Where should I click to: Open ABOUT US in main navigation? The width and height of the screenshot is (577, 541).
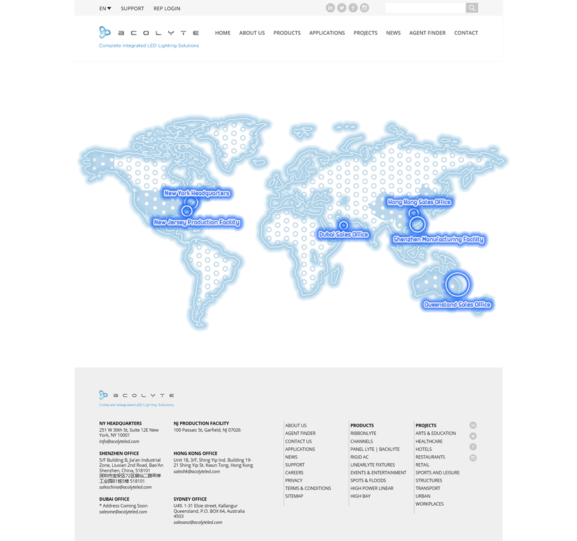[252, 33]
